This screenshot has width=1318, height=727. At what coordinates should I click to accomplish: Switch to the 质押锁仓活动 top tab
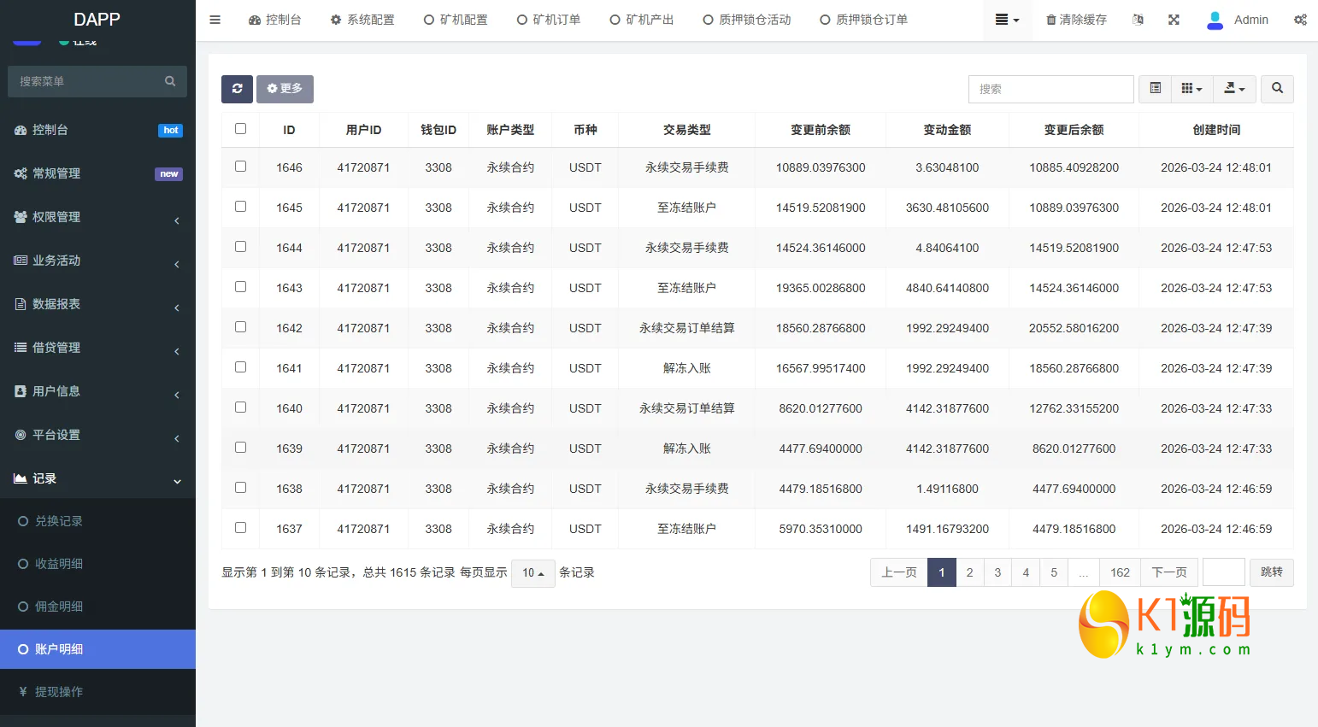[x=747, y=20]
